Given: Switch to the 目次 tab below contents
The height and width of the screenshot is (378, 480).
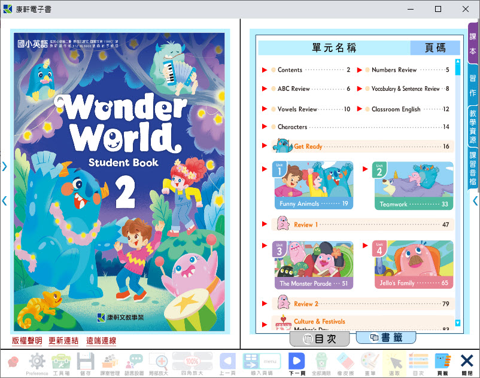Looking at the screenshot, I should (x=320, y=339).
